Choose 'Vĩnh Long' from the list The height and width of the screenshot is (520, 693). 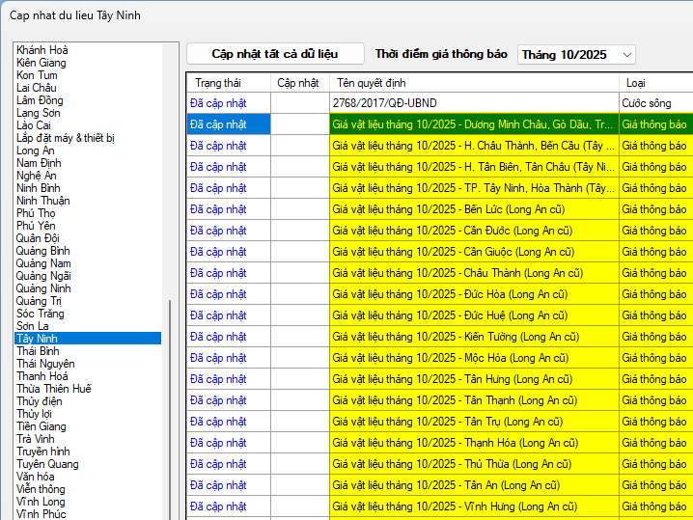tap(41, 502)
